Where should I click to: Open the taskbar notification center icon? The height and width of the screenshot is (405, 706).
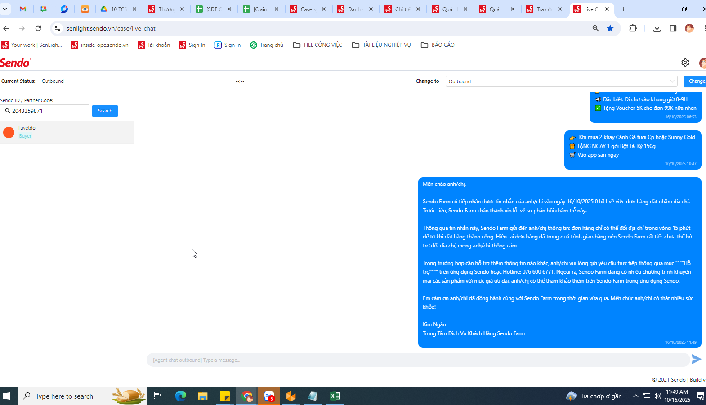pyautogui.click(x=700, y=396)
